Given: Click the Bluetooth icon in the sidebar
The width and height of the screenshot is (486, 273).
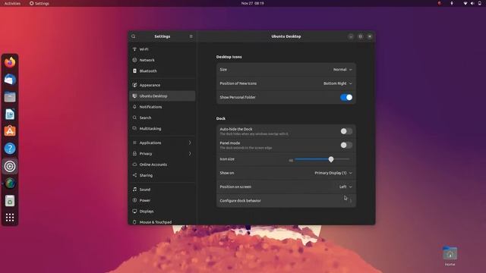Looking at the screenshot, I should [134, 71].
